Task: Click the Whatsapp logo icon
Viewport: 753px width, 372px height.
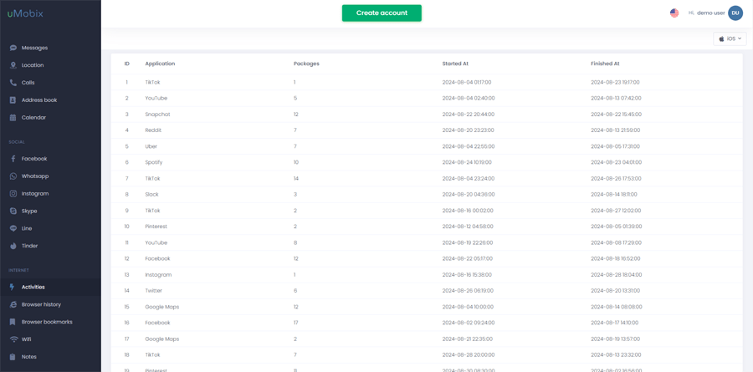Action: coord(13,176)
